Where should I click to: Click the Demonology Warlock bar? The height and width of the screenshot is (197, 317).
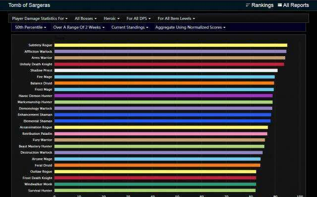point(163,108)
